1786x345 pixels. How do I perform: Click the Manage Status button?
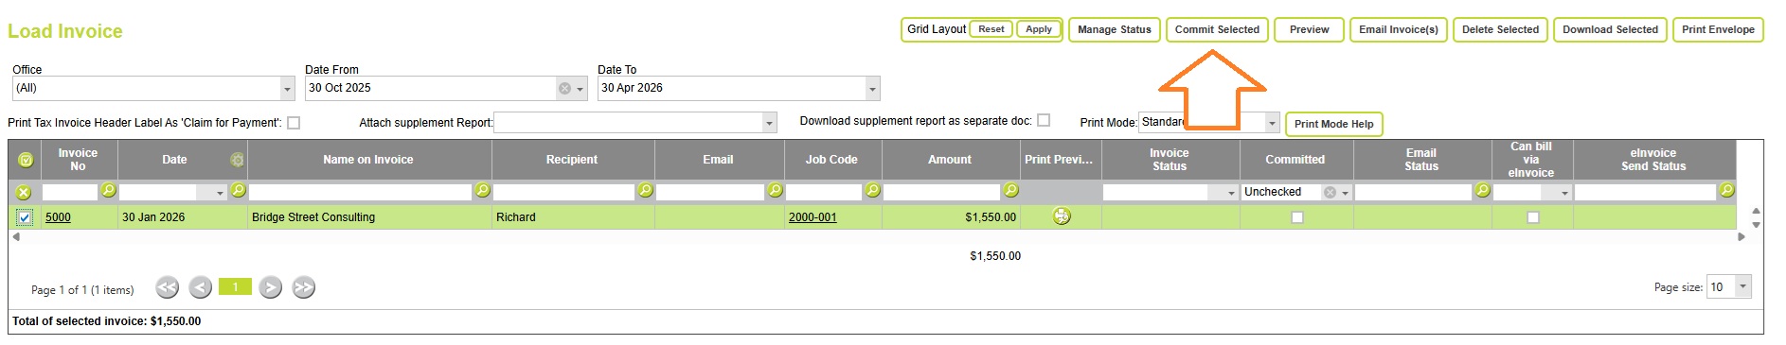[1115, 29]
